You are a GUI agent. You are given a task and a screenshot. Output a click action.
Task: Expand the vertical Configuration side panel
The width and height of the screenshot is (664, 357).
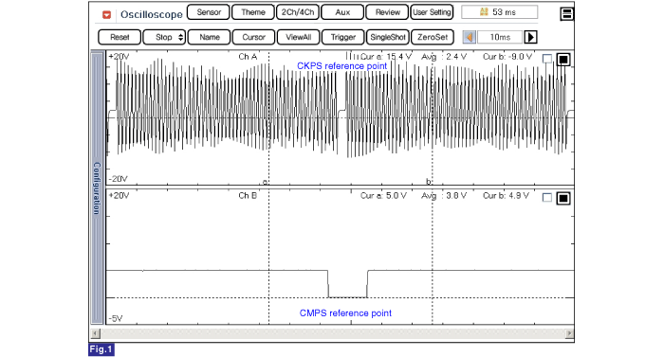pos(98,187)
